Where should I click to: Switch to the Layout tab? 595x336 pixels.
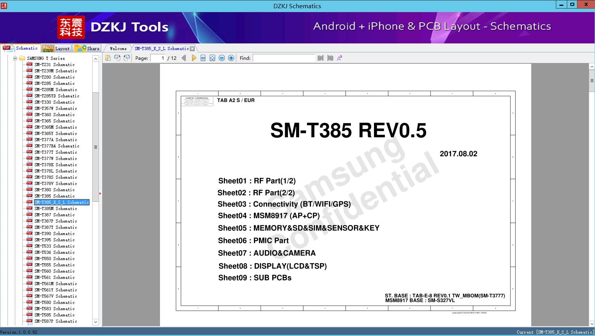click(56, 49)
